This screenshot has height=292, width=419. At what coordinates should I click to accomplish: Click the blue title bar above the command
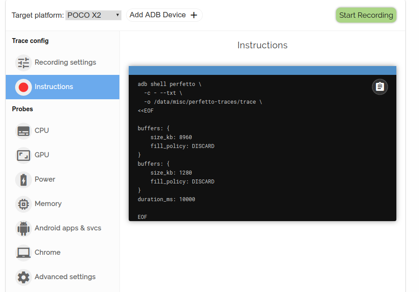pyautogui.click(x=262, y=70)
